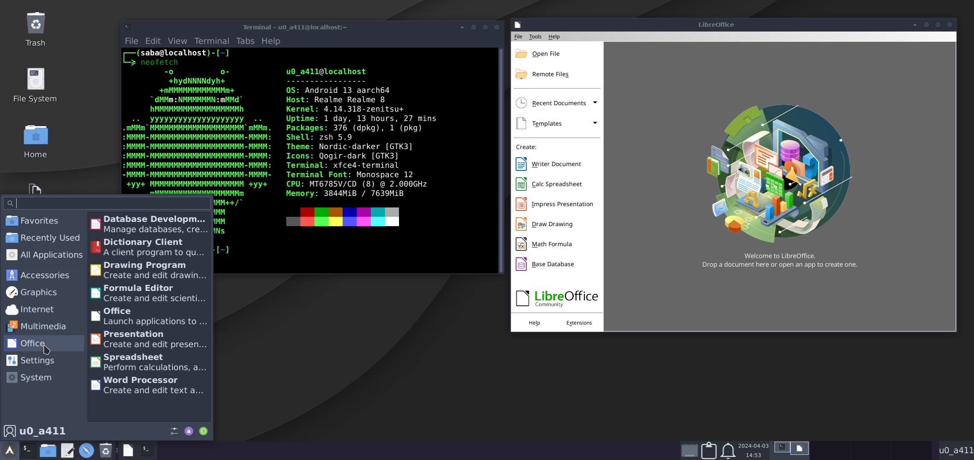Launch Drawing Program from the menu
The image size is (974, 460).
(149, 270)
